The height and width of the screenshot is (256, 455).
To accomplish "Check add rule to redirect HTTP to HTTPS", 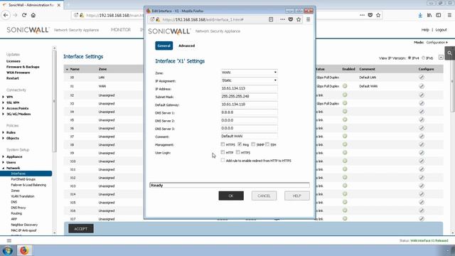I will [223, 160].
